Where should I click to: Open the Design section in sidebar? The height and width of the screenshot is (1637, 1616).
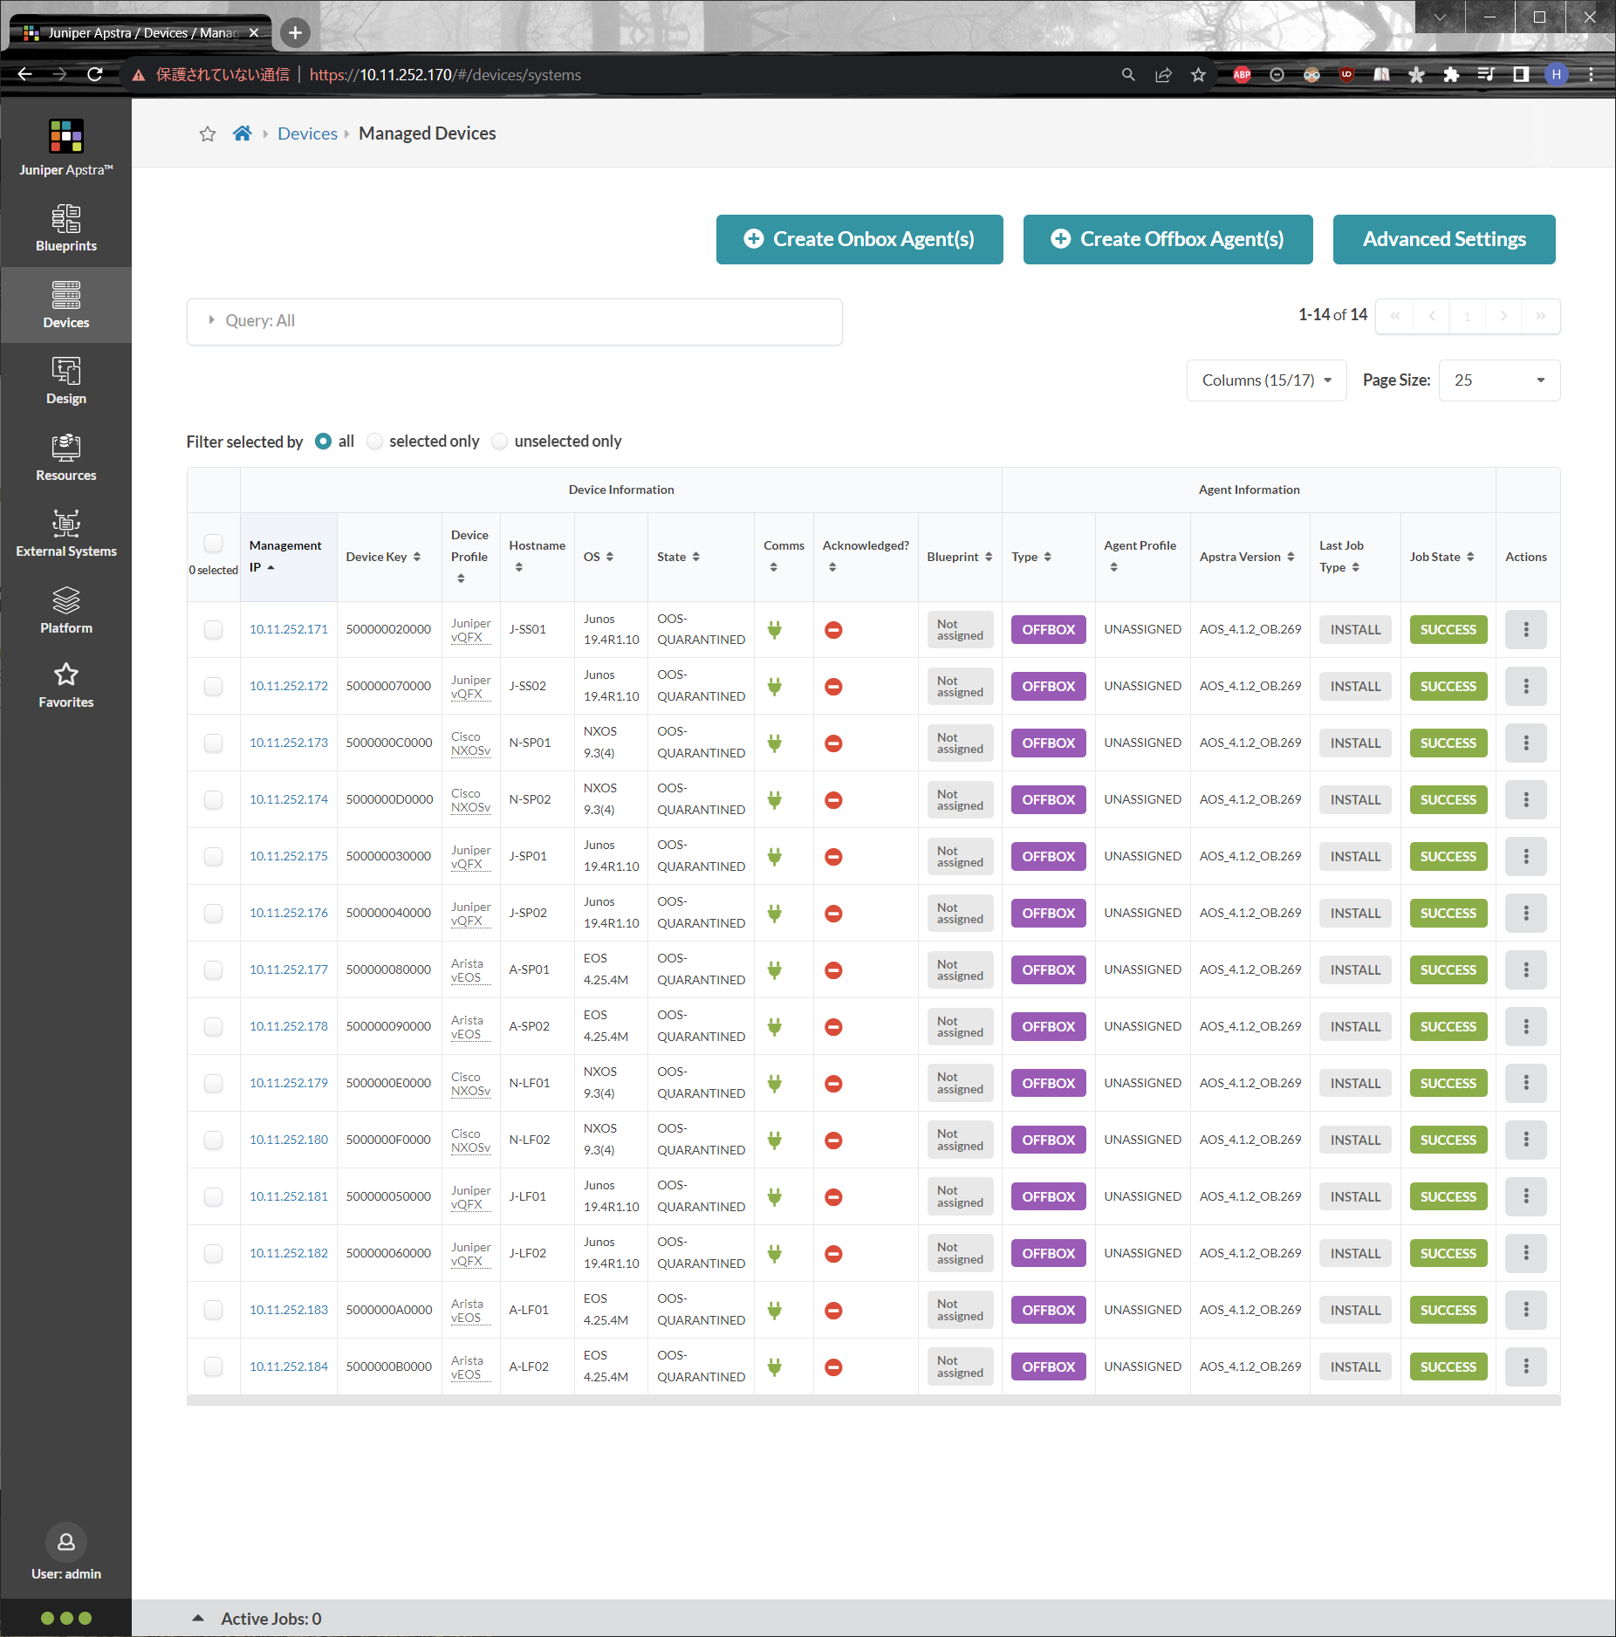[x=66, y=380]
